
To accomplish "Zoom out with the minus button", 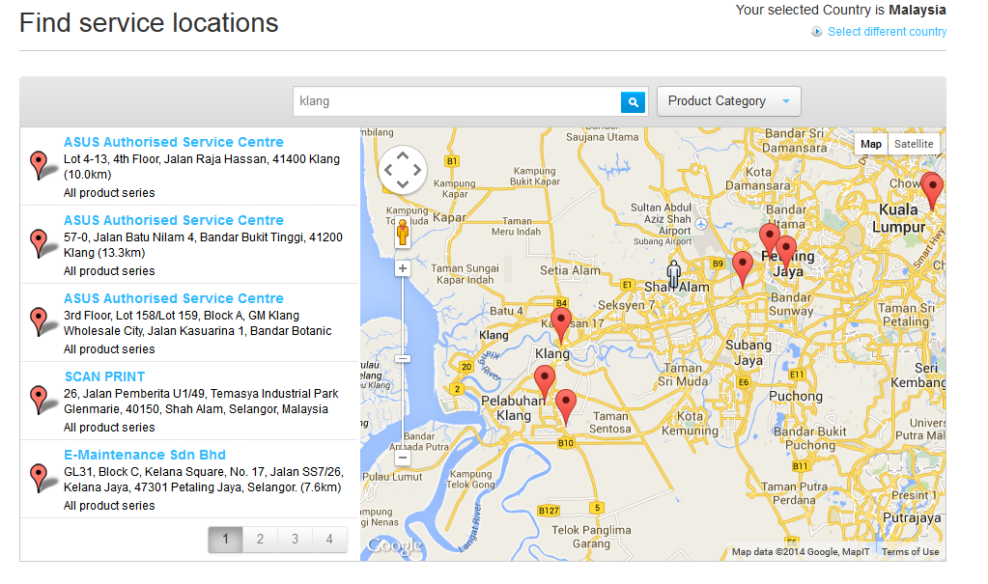I will [x=402, y=458].
